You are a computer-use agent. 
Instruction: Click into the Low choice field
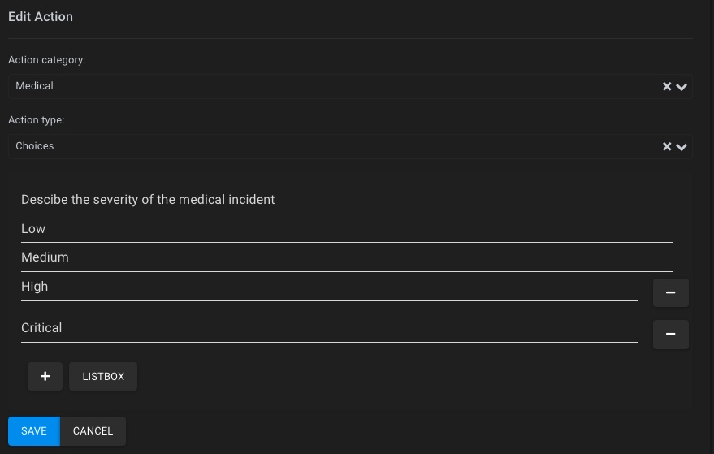[x=346, y=229]
